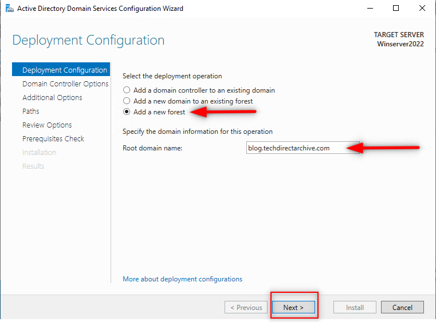Click the Installation step in sidebar

pos(39,153)
